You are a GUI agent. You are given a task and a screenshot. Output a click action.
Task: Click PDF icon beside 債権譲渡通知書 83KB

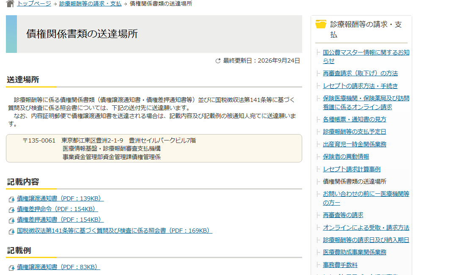tap(12, 268)
